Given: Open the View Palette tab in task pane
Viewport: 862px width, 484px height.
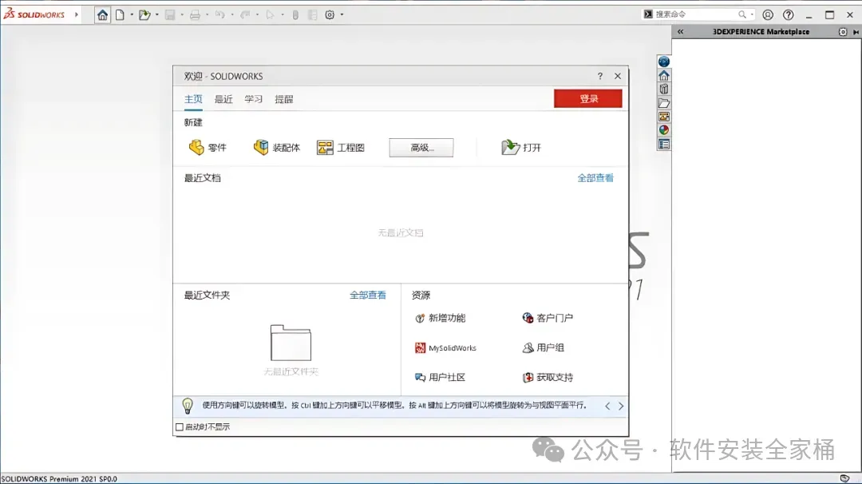Looking at the screenshot, I should point(663,117).
